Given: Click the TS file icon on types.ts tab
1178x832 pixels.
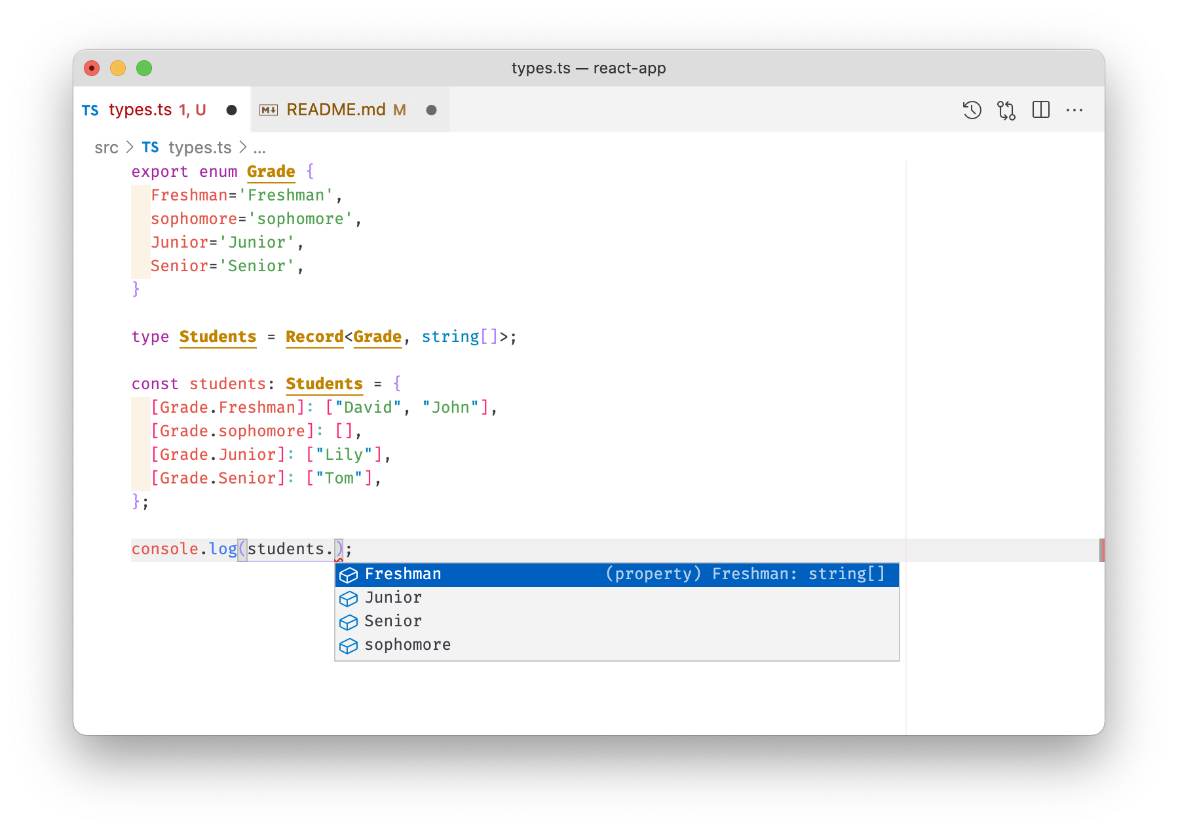Looking at the screenshot, I should pos(90,110).
